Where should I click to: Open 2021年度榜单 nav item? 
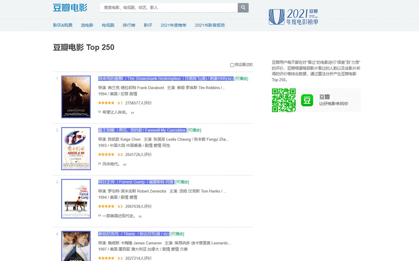173,25
